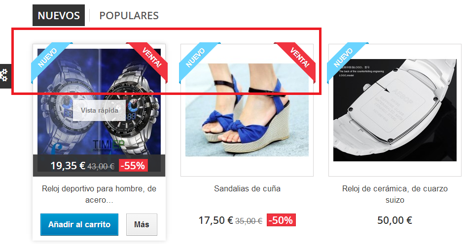Image resolution: width=465 pixels, height=244 pixels.
Task: Click the blue wedge sandals image
Action: click(x=247, y=110)
